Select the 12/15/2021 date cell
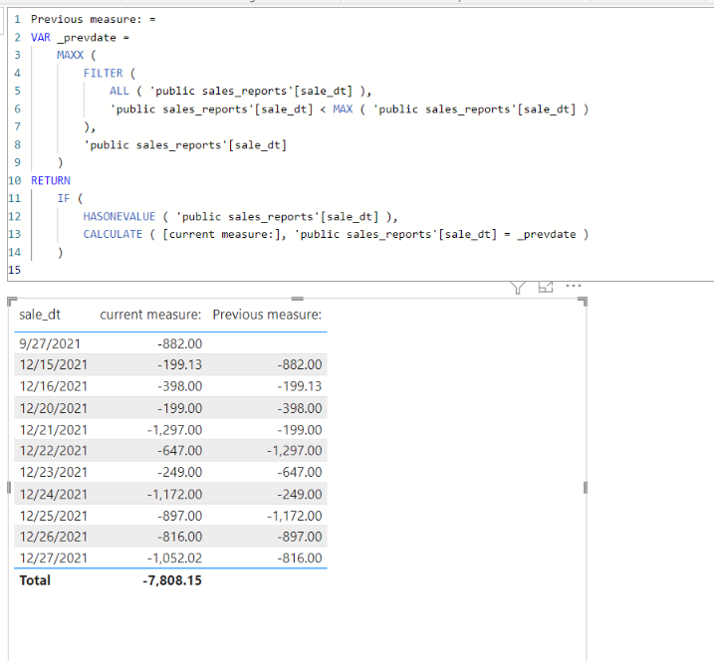 (54, 364)
